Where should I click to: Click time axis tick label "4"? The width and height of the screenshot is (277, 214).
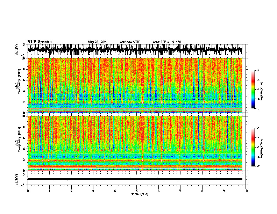point(115,191)
